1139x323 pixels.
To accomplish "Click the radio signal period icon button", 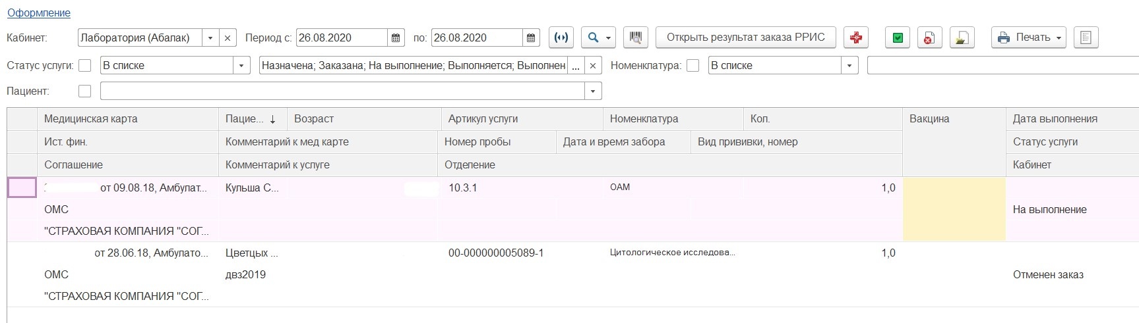I will coord(561,37).
